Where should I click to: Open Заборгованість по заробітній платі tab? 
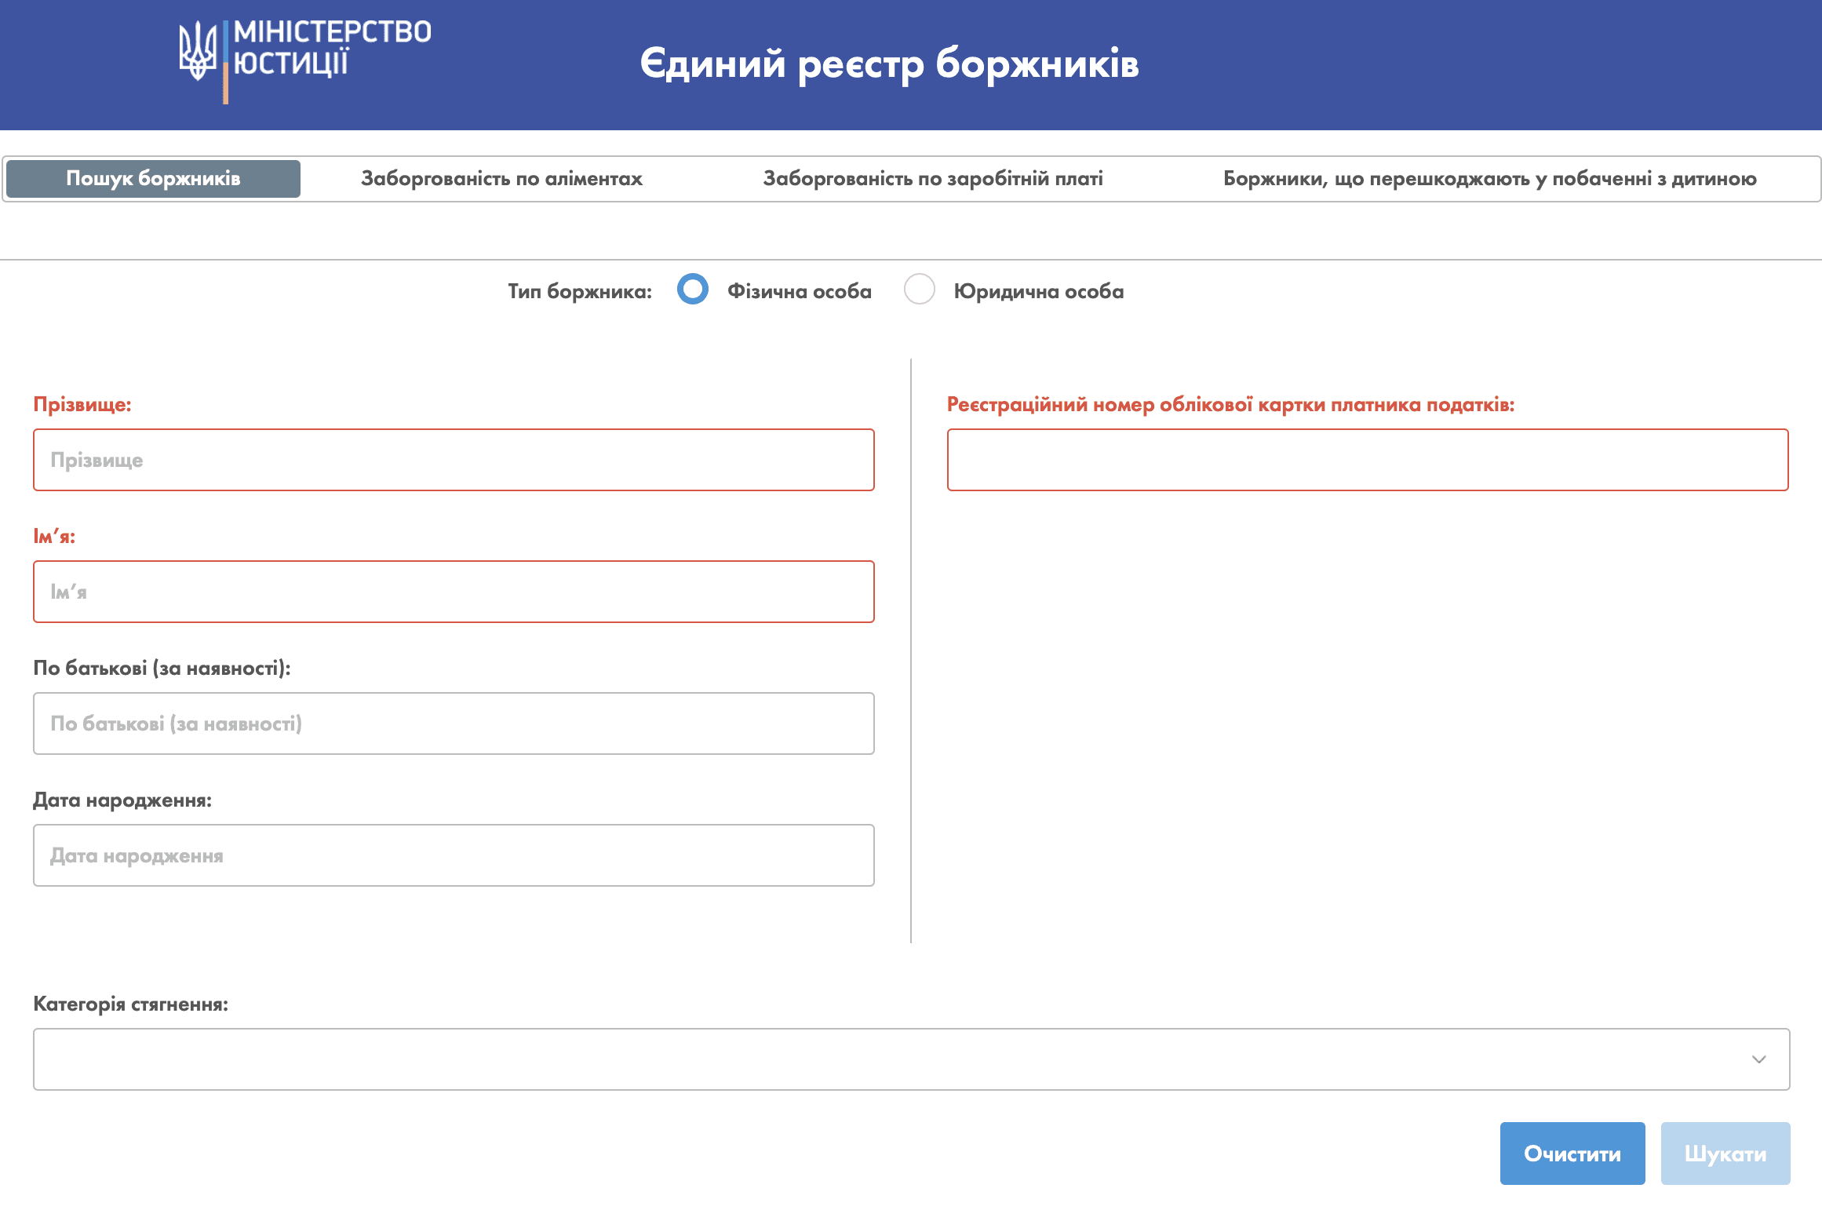pyautogui.click(x=933, y=179)
